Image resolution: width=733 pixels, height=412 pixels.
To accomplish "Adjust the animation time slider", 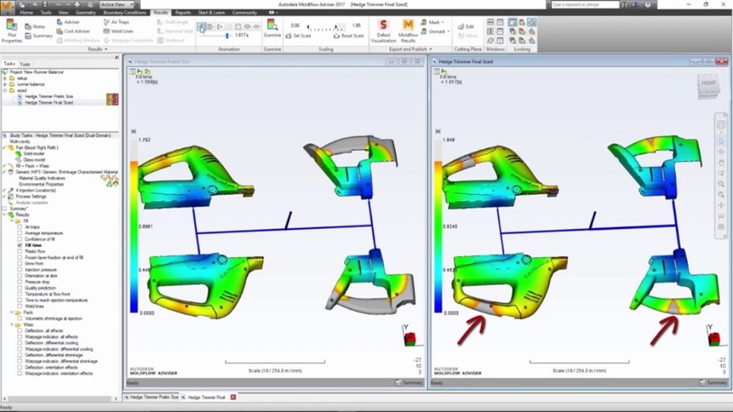I will [227, 36].
